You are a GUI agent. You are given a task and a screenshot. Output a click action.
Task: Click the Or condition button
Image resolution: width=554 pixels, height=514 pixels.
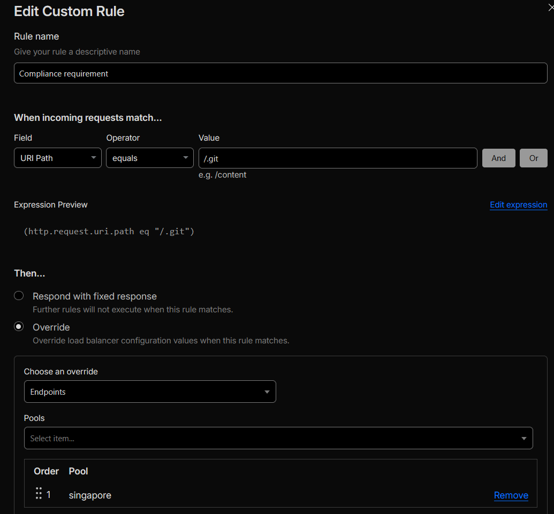[x=533, y=158]
